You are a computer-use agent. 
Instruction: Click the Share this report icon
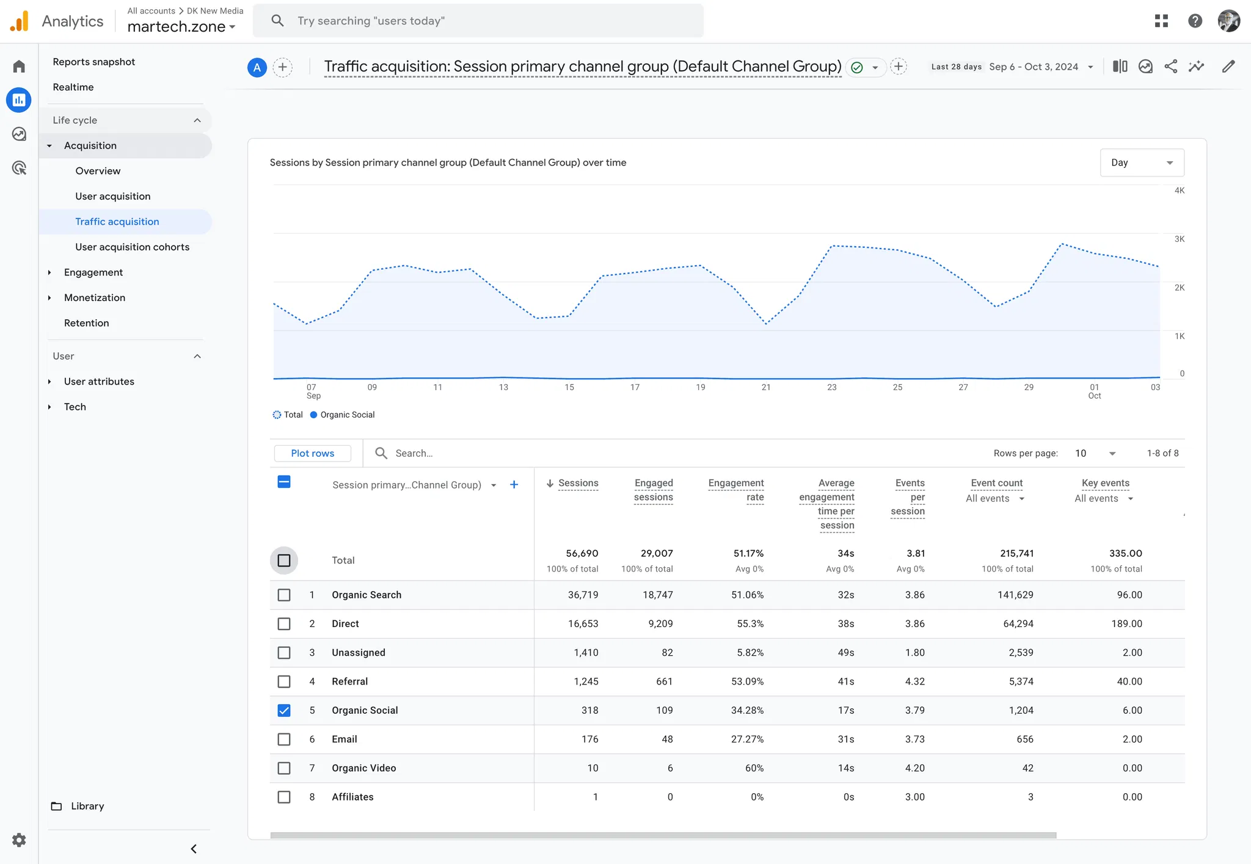(x=1170, y=67)
